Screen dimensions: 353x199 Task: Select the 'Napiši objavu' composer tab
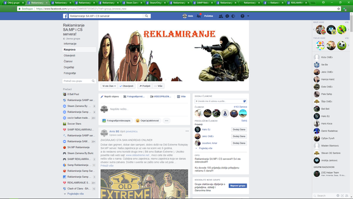[x=110, y=97]
